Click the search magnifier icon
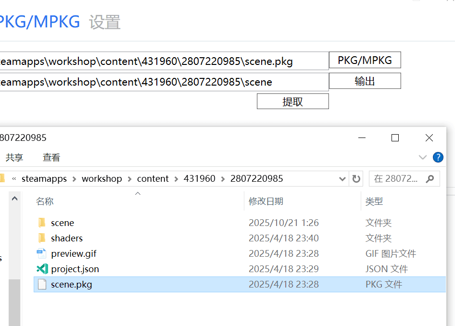The width and height of the screenshot is (455, 326). (430, 179)
